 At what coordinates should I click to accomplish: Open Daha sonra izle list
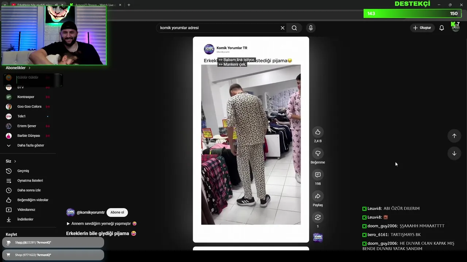click(28, 190)
